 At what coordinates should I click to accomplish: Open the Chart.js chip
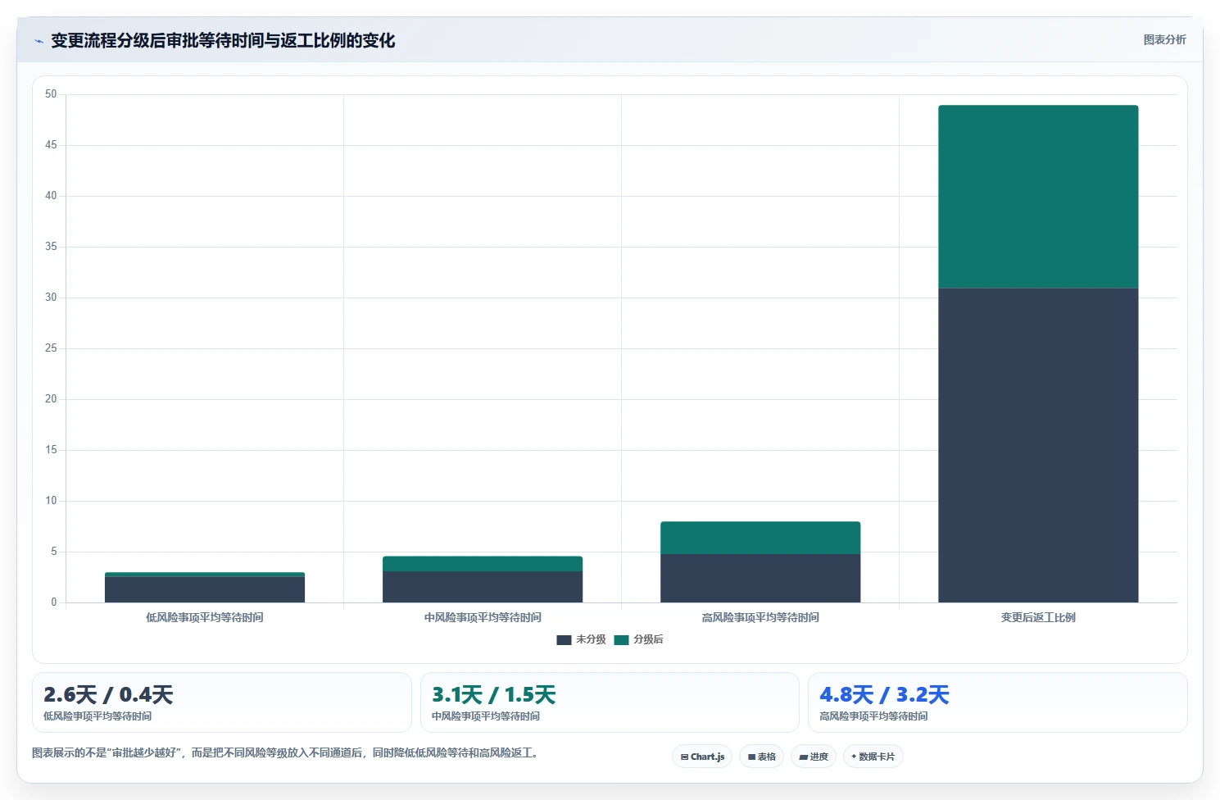click(x=702, y=757)
